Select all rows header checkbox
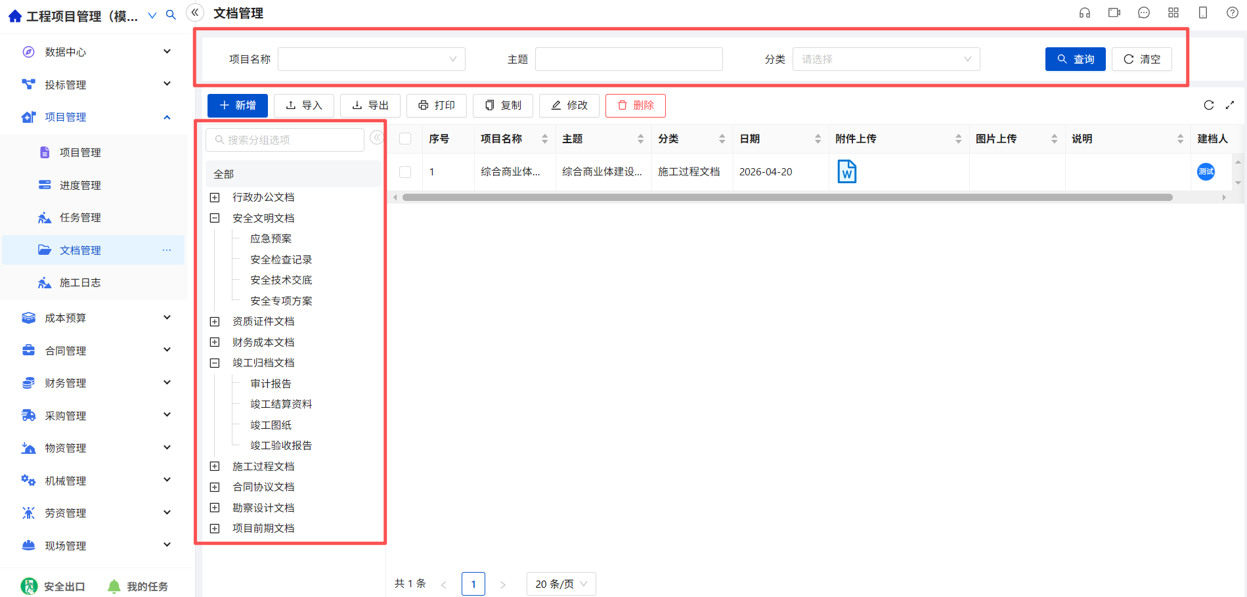The width and height of the screenshot is (1247, 597). [405, 139]
